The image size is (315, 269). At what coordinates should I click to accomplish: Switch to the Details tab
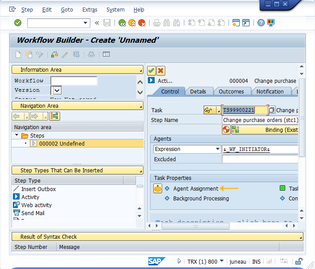(198, 92)
